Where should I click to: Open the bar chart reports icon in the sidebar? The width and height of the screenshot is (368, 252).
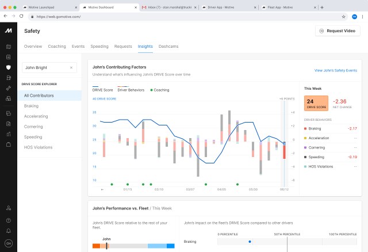tap(8, 134)
